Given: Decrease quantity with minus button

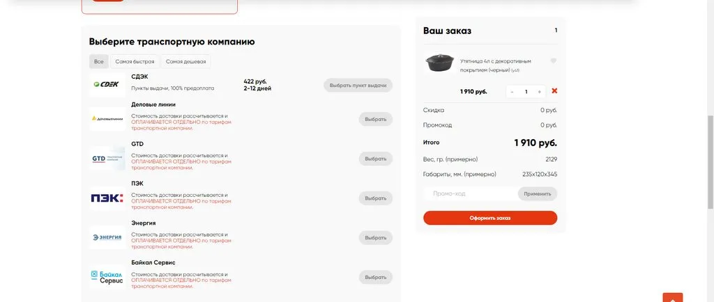Looking at the screenshot, I should (x=512, y=92).
